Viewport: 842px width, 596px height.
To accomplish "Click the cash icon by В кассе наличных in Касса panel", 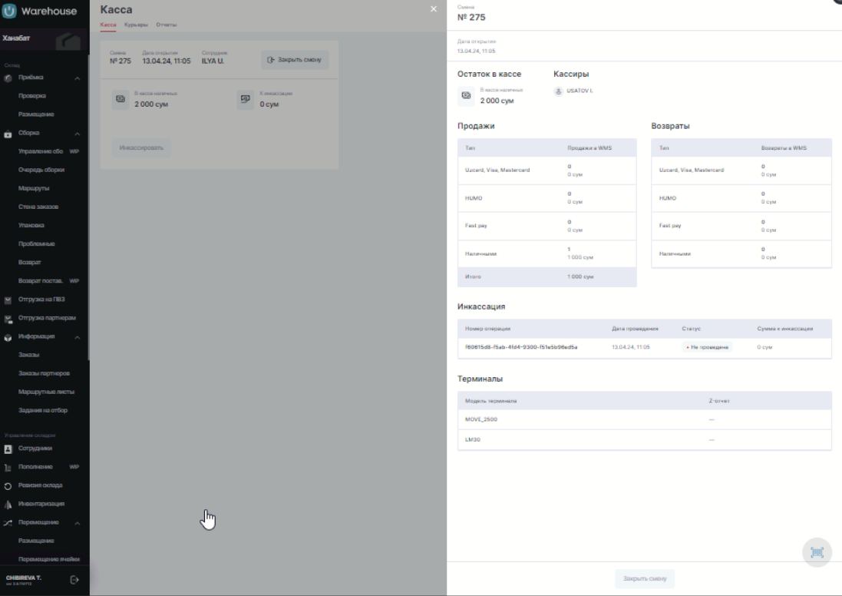I will (x=121, y=99).
